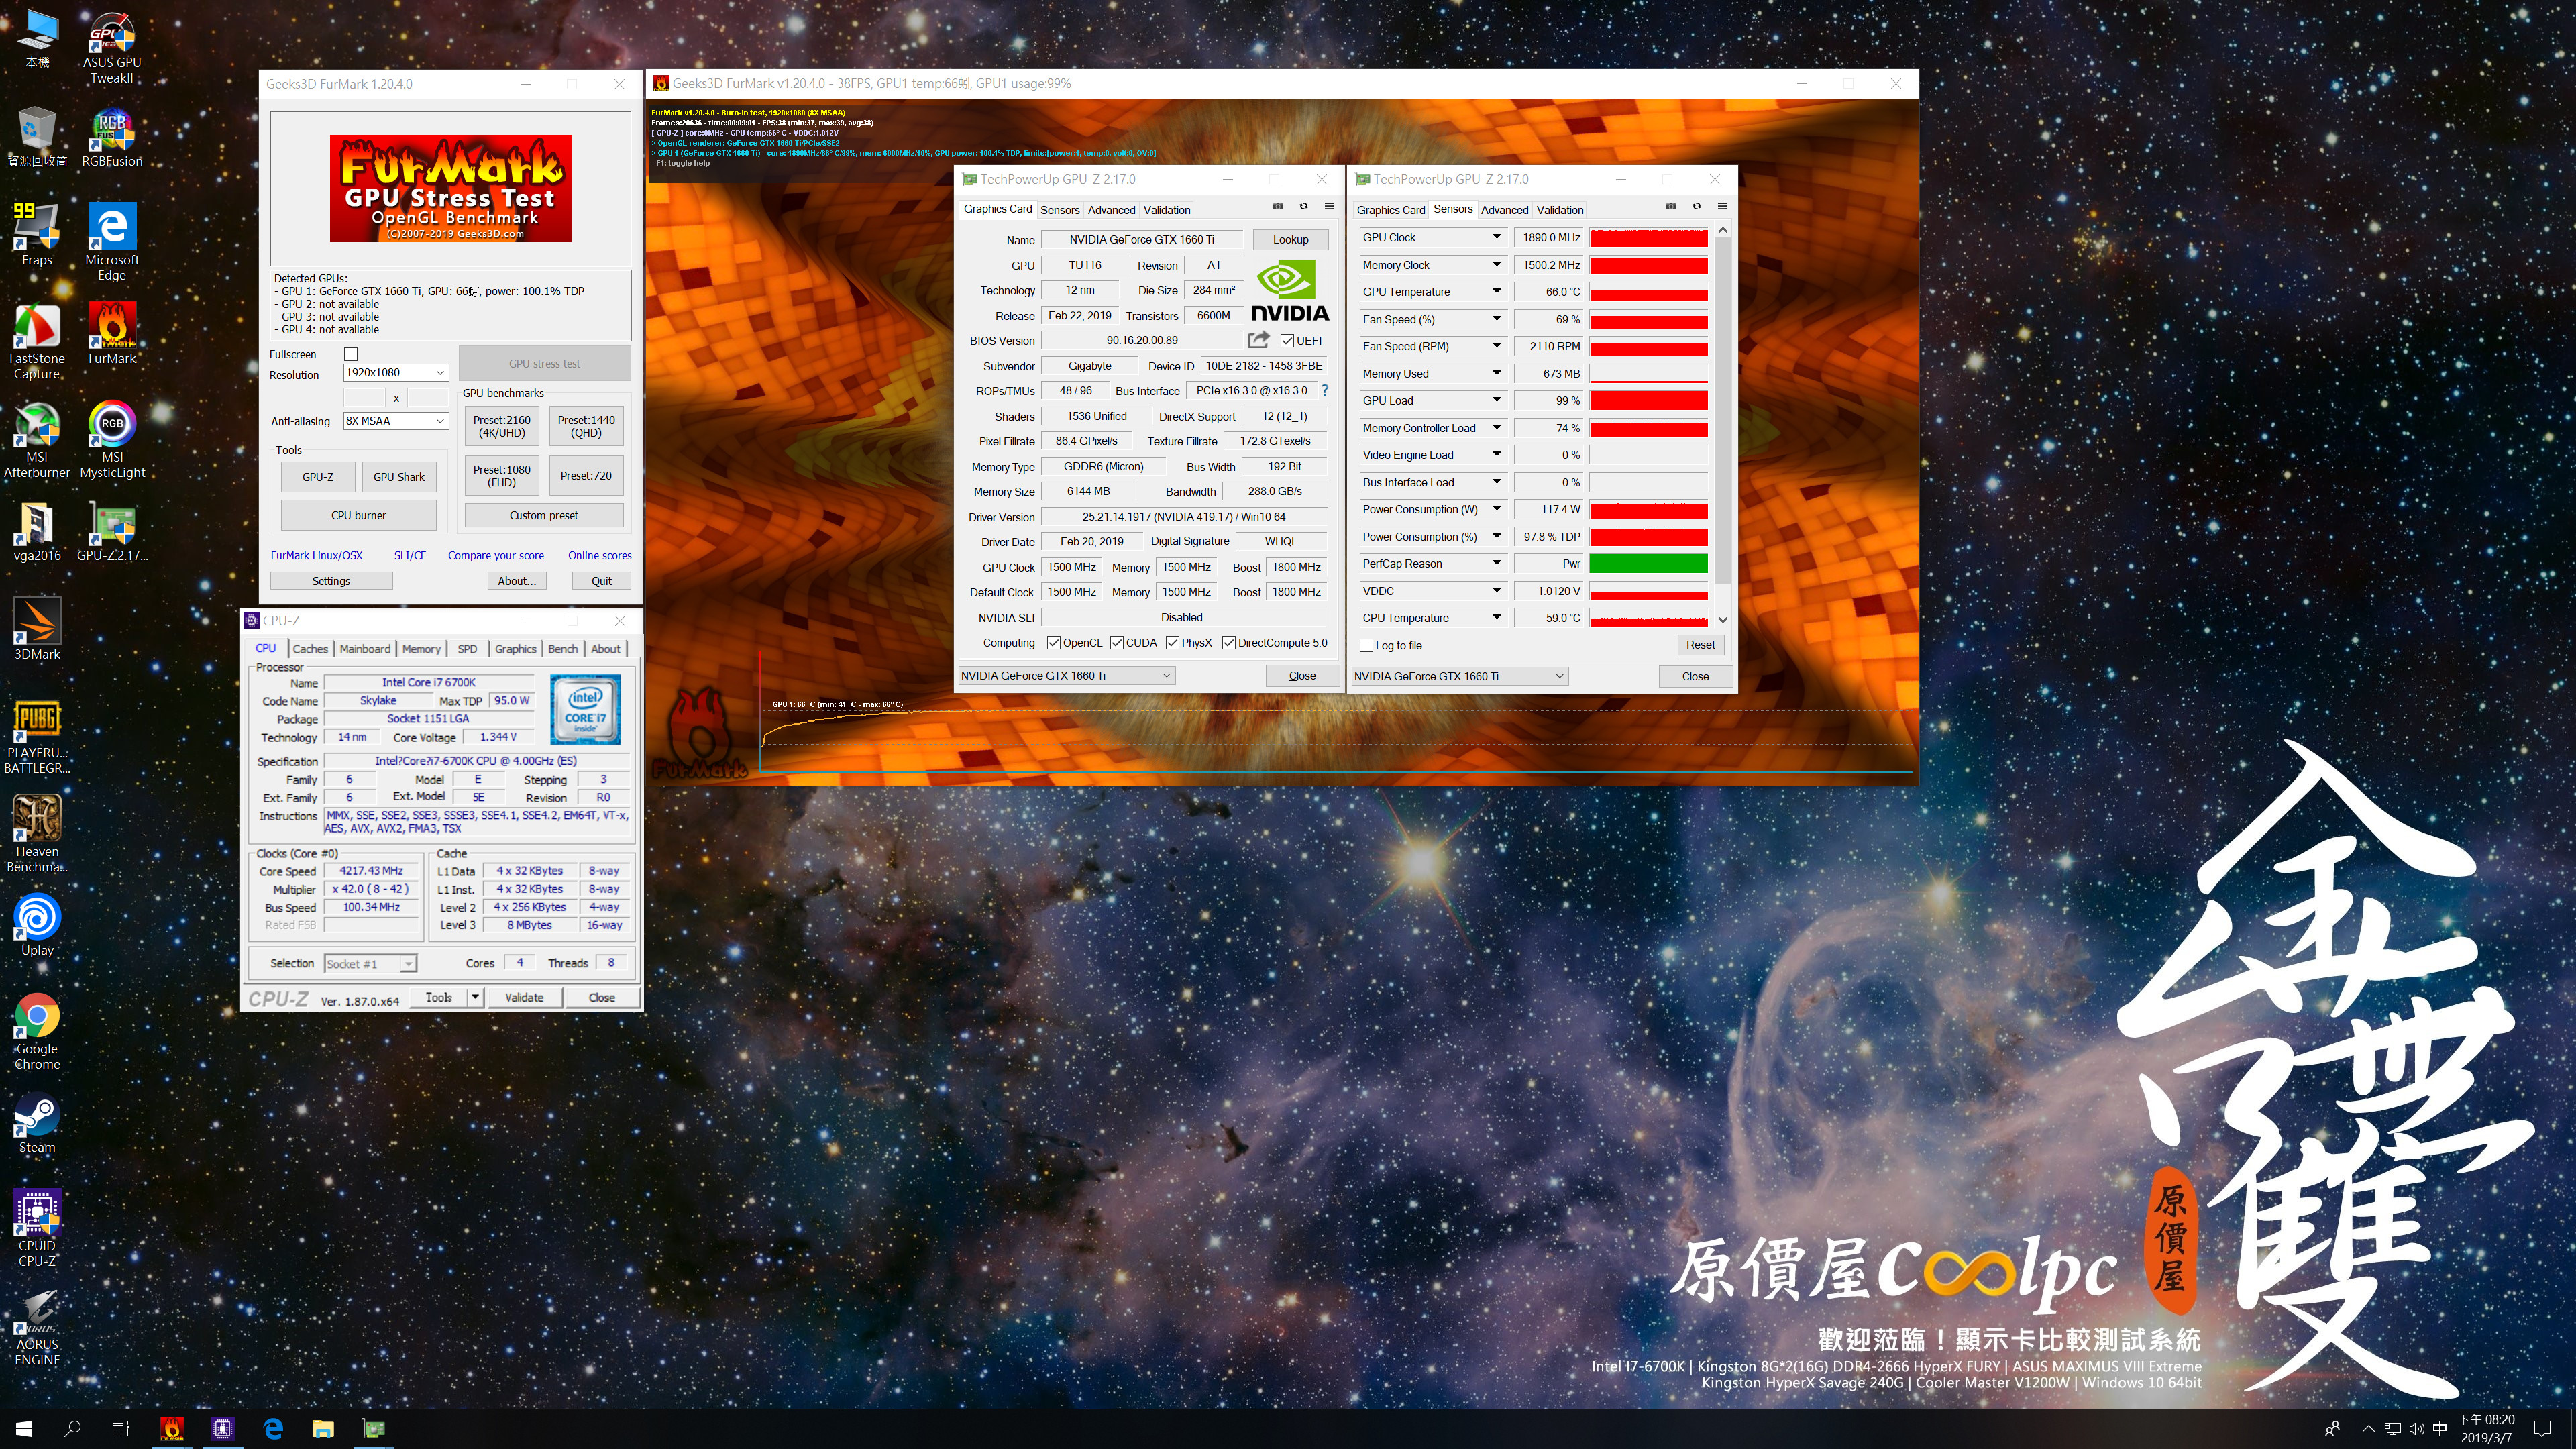Toggle OpenCL checkbox in GPU-Z
The width and height of the screenshot is (2576, 1449).
point(1054,643)
